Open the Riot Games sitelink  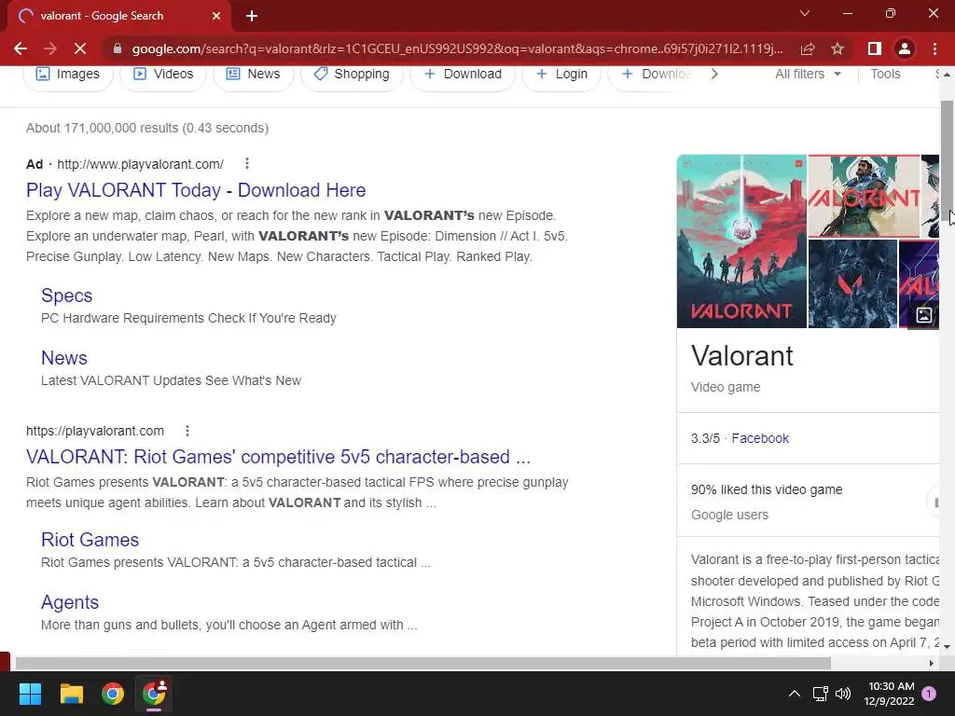point(90,540)
